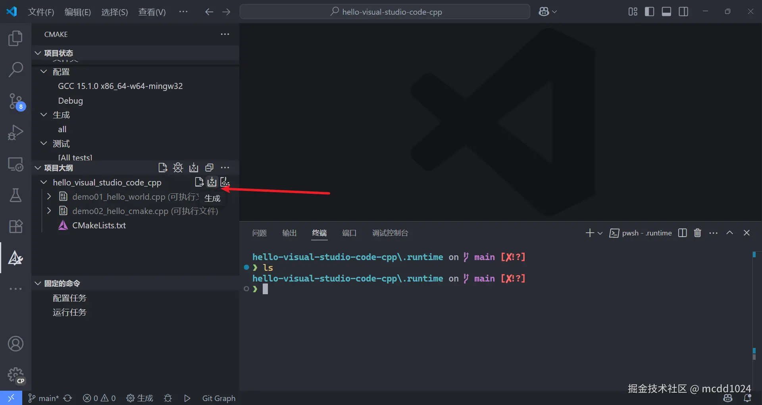762x405 pixels.
Task: Open the Search view in activity bar
Action: pos(15,69)
